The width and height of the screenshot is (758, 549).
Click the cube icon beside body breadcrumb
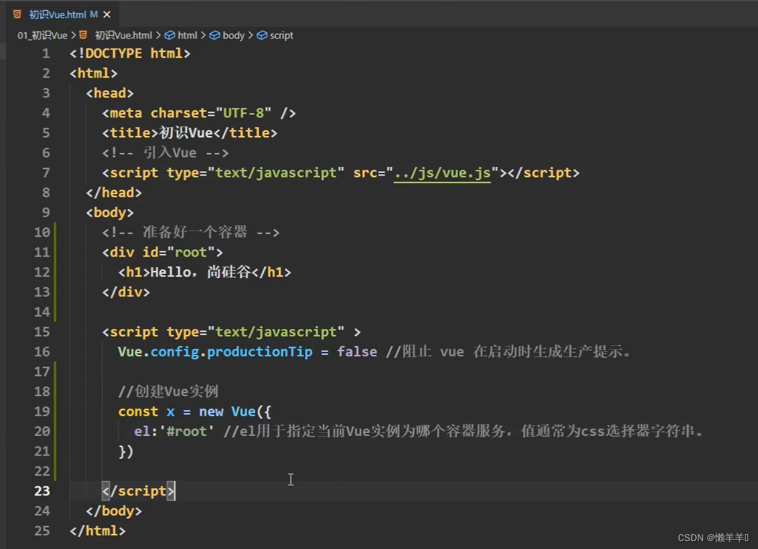point(214,36)
